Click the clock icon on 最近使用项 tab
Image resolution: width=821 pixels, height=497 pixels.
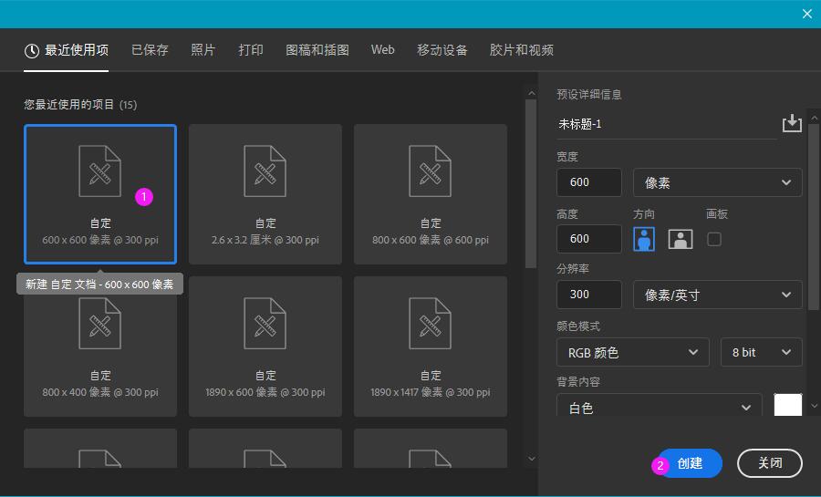click(32, 51)
